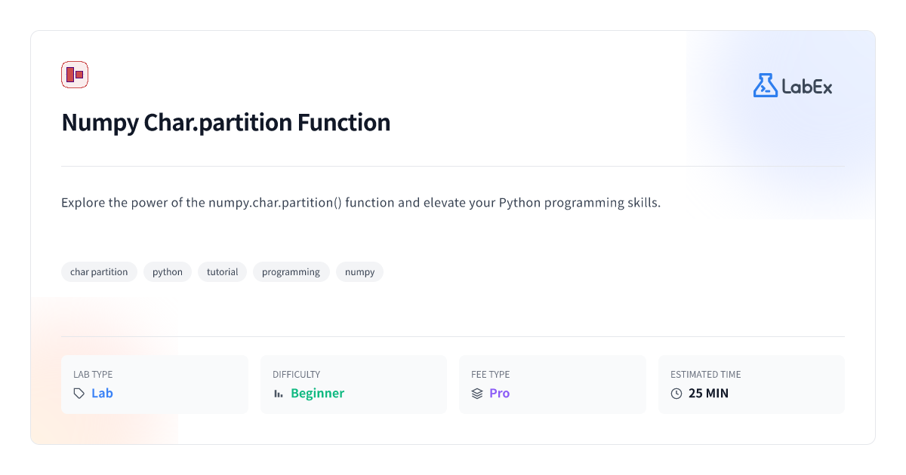906x475 pixels.
Task: Click the blue 'Lab' type label
Action: click(102, 394)
